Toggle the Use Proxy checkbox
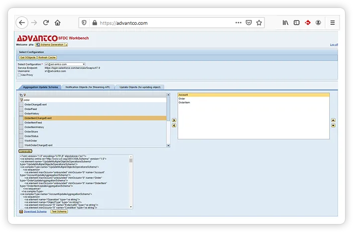Viewport: 353px width, 232px height. pyautogui.click(x=19, y=75)
